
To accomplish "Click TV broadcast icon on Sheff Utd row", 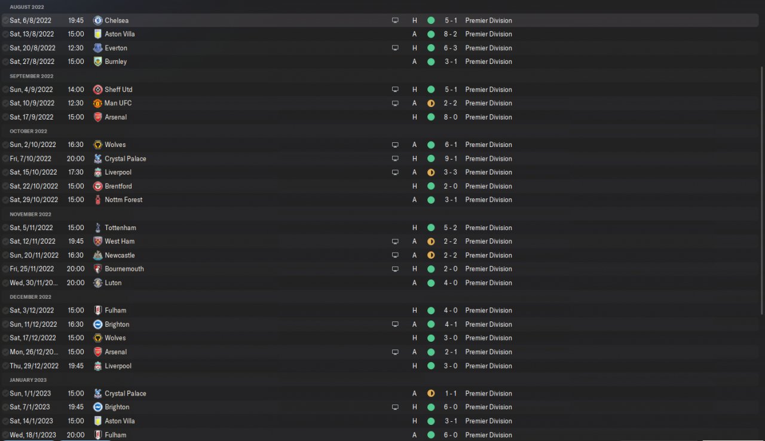I will [395, 90].
